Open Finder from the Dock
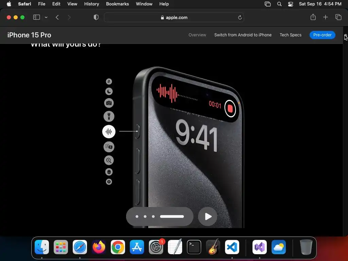This screenshot has width=348, height=261. click(x=42, y=247)
